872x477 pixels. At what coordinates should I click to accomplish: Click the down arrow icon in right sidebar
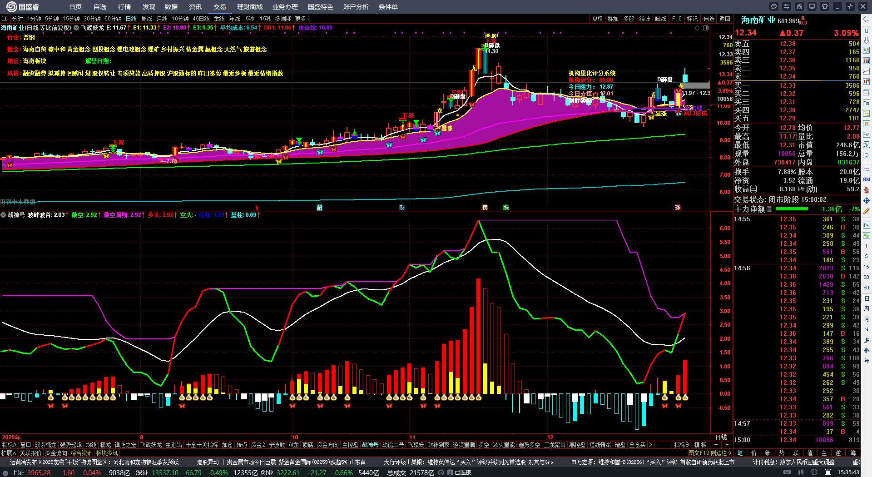point(867,40)
